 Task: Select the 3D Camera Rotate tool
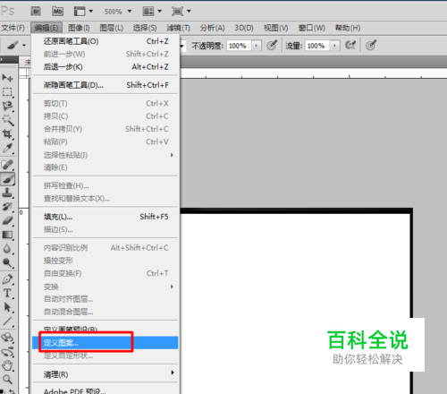(x=7, y=352)
